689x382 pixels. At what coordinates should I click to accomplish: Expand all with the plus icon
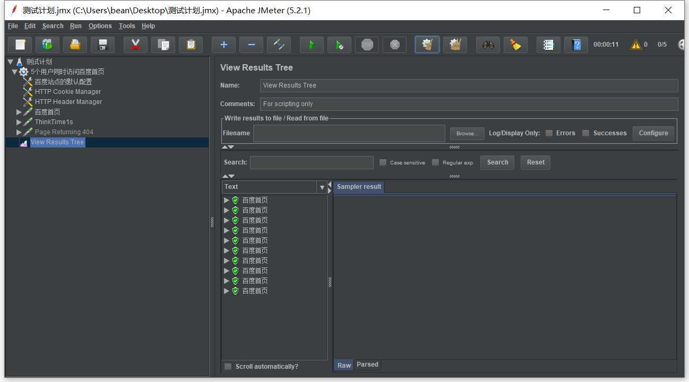(223, 45)
